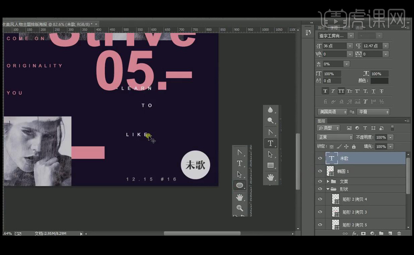This screenshot has width=414, height=255.
Task: Open the 类型 layer filter dropdown
Action: point(329,128)
